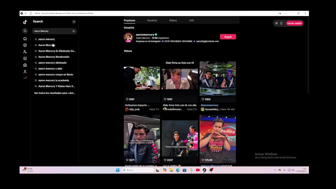
Task: Click the Iniciar sesión button
Action: (x=294, y=23)
